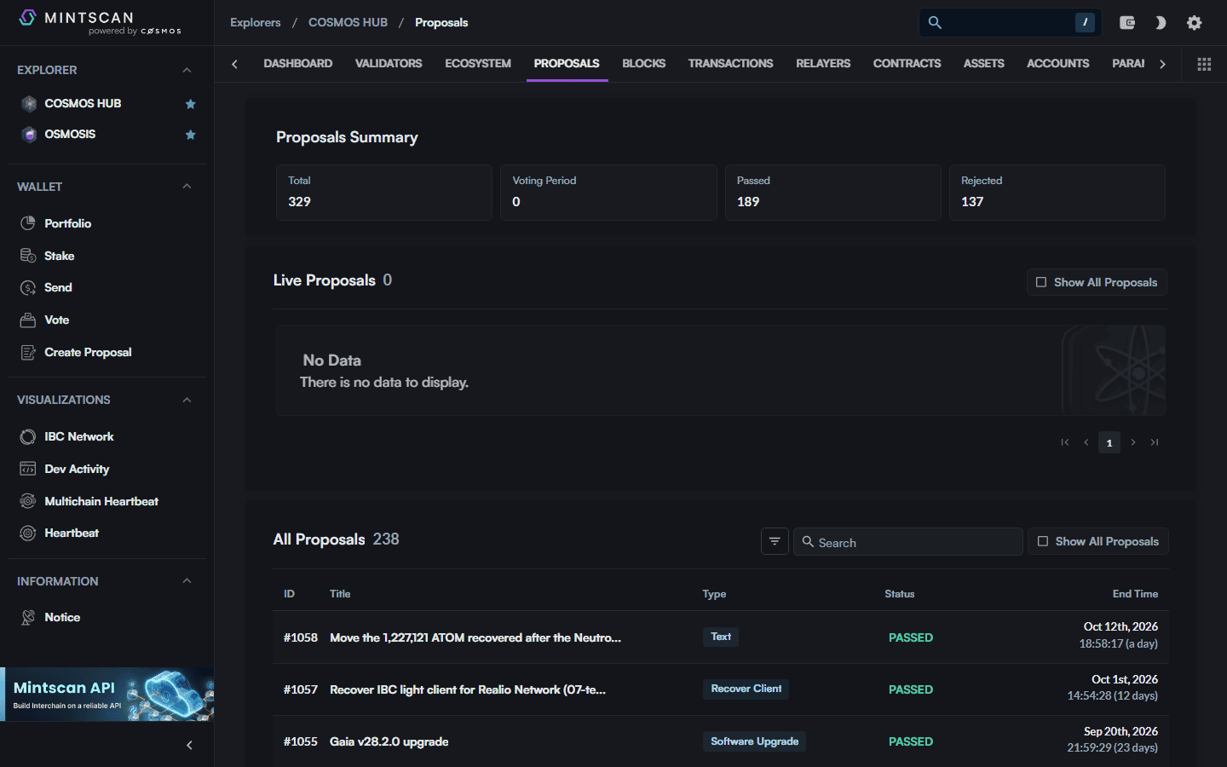The height and width of the screenshot is (767, 1227).
Task: Collapse the Wallet section
Action: [x=187, y=187]
